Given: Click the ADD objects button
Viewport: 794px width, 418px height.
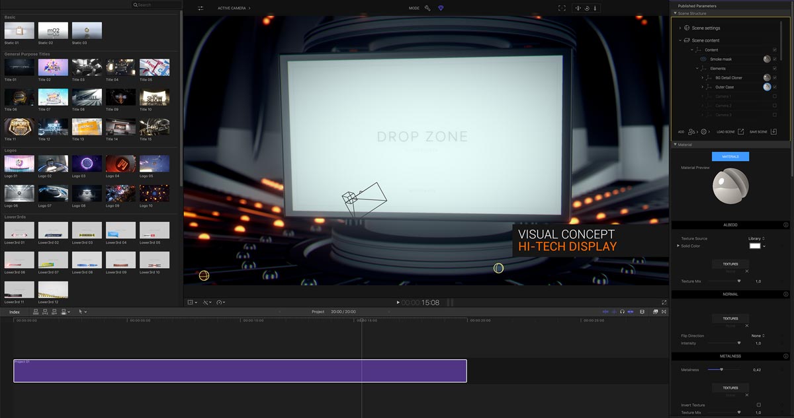Looking at the screenshot, I should pyautogui.click(x=691, y=131).
